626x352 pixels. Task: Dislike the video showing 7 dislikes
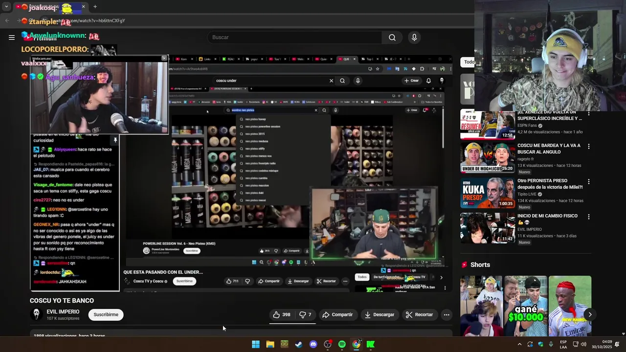(x=305, y=315)
